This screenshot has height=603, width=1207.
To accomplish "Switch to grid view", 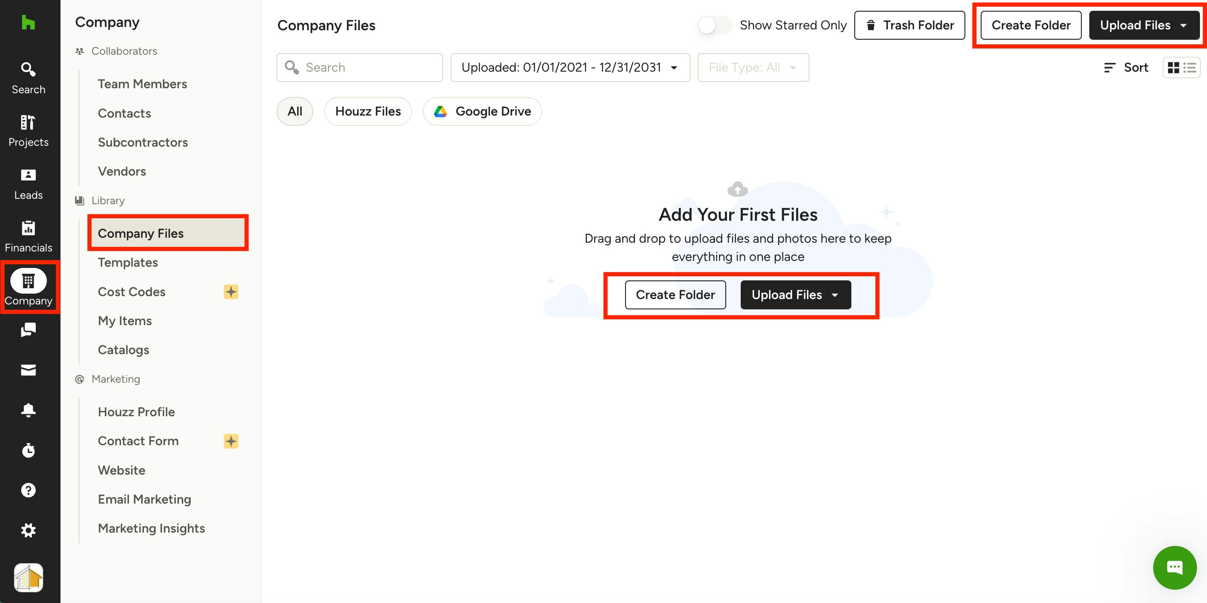I will coord(1174,68).
